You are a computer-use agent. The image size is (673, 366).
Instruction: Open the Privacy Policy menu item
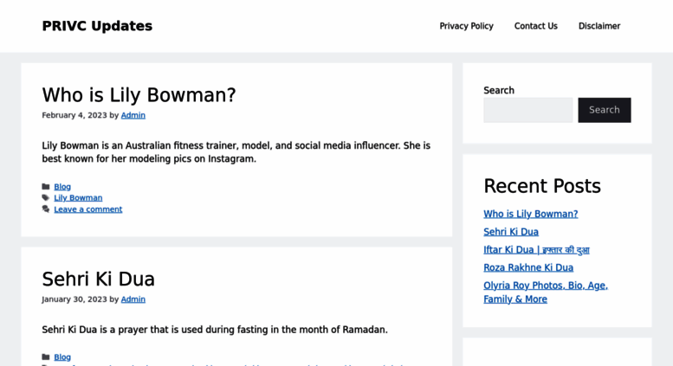click(466, 26)
